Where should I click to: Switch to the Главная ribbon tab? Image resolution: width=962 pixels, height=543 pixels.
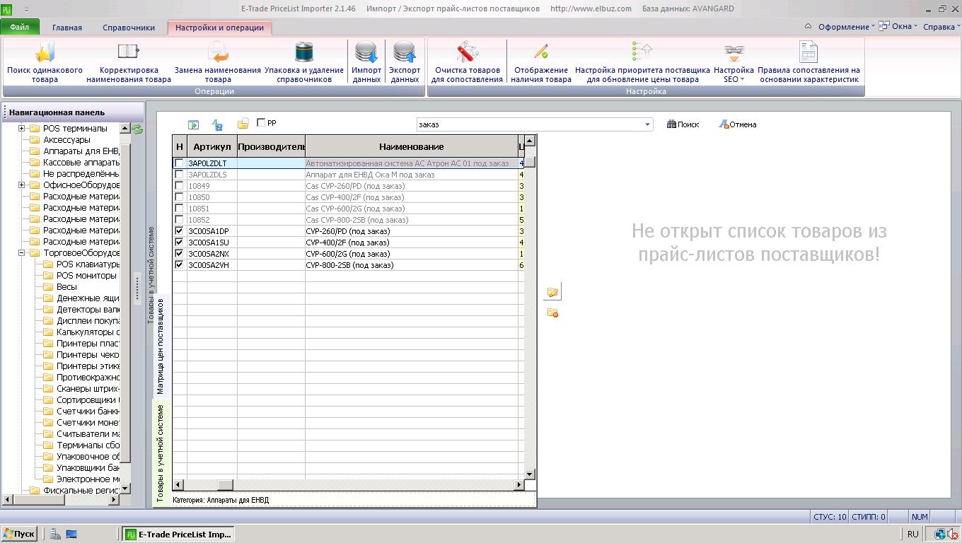click(x=67, y=28)
